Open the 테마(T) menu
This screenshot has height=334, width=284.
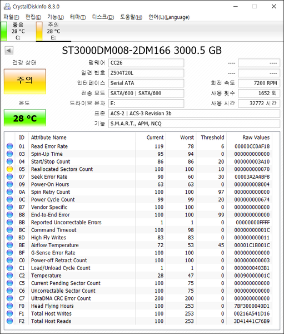pos(78,17)
